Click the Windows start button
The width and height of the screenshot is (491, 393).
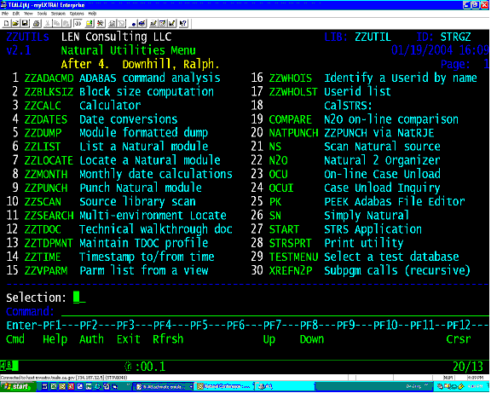point(18,387)
